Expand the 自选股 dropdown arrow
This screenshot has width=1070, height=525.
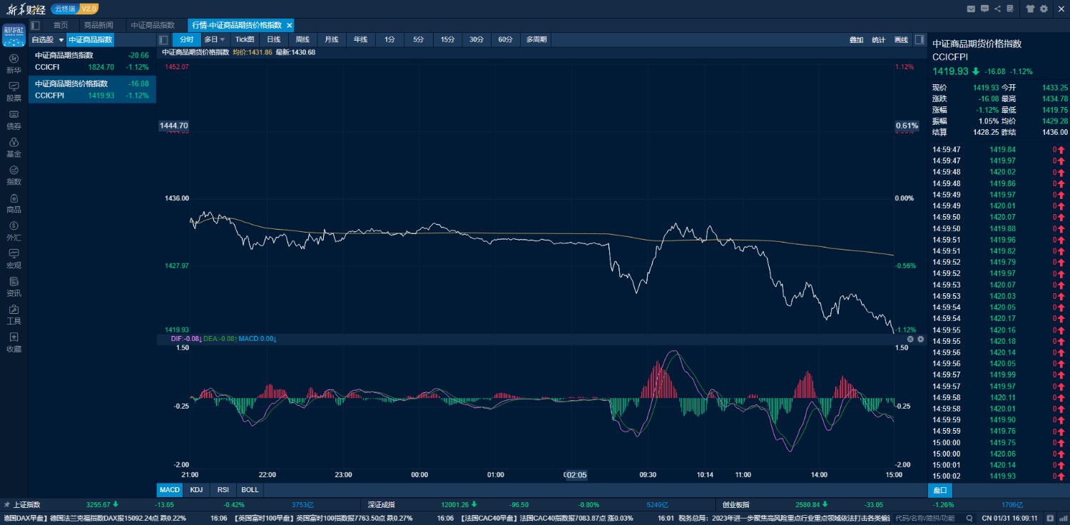tap(61, 40)
